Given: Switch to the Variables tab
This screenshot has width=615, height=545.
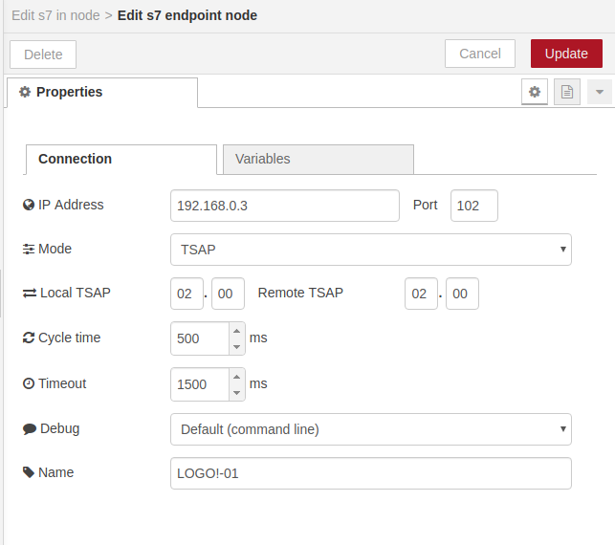Looking at the screenshot, I should 318,159.
